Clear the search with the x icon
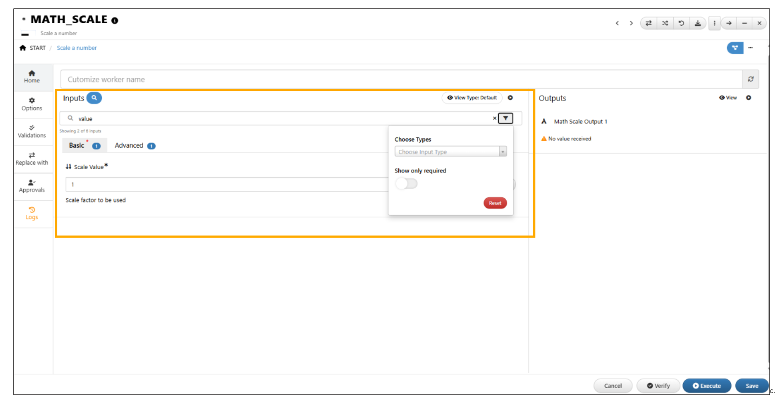The image size is (782, 400). click(x=494, y=118)
